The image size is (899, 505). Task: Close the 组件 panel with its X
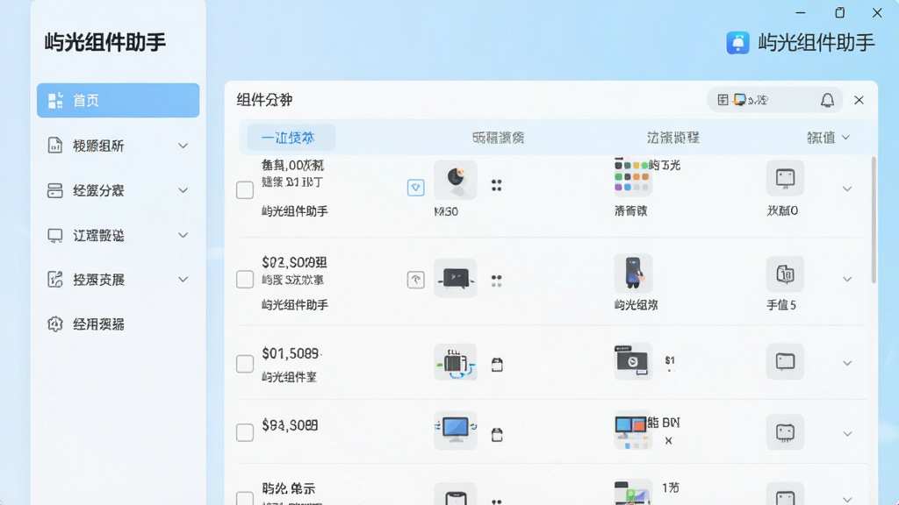[x=859, y=100]
